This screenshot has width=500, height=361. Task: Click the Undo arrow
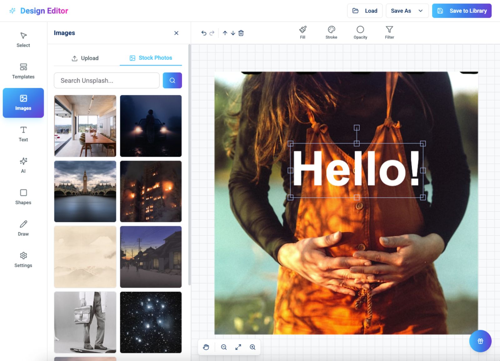204,33
